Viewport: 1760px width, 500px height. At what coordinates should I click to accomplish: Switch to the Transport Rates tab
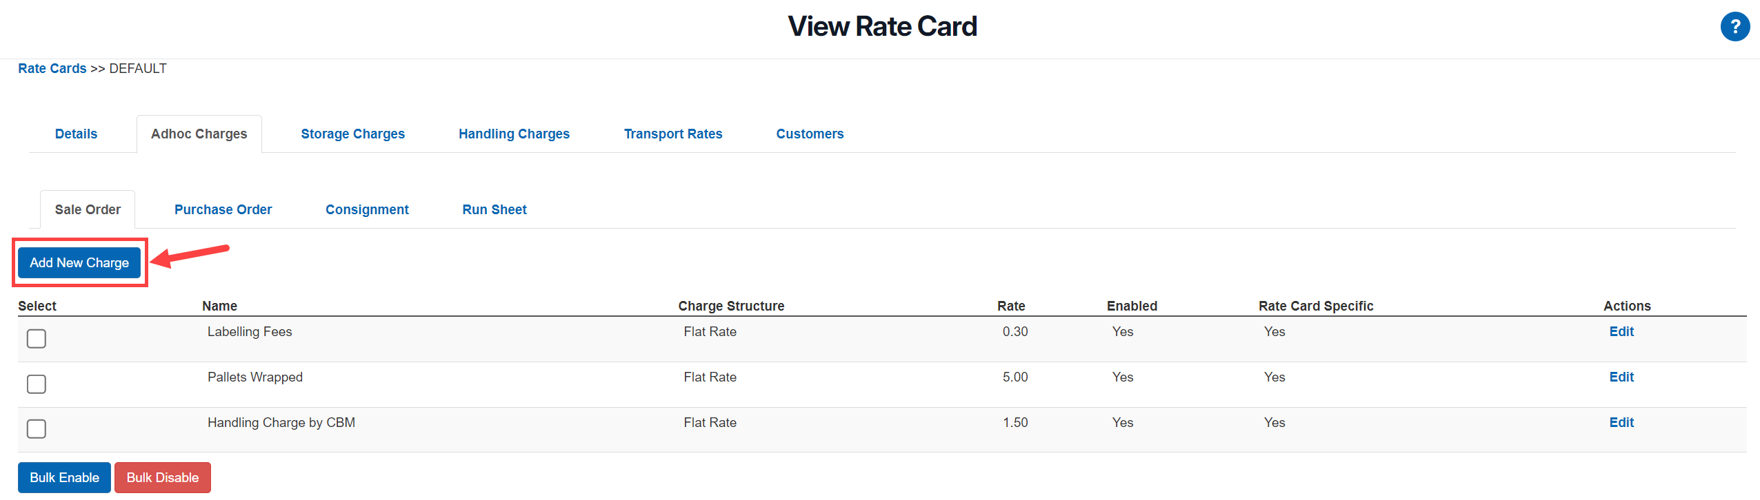pos(672,134)
